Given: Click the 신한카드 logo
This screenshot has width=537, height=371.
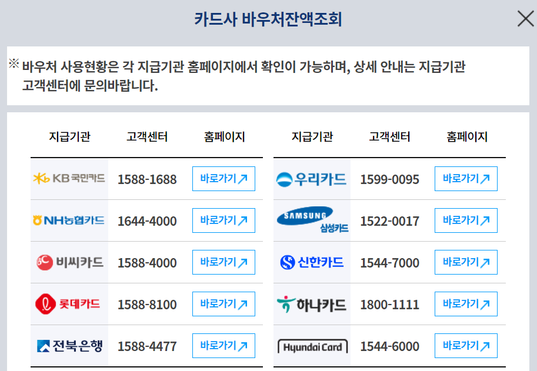Looking at the screenshot, I should pyautogui.click(x=312, y=262).
